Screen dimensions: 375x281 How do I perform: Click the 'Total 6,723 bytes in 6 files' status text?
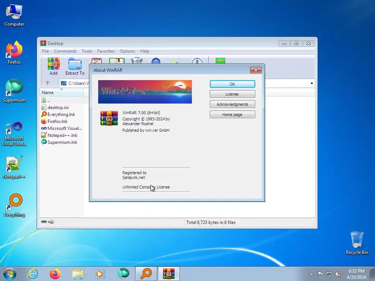click(211, 222)
